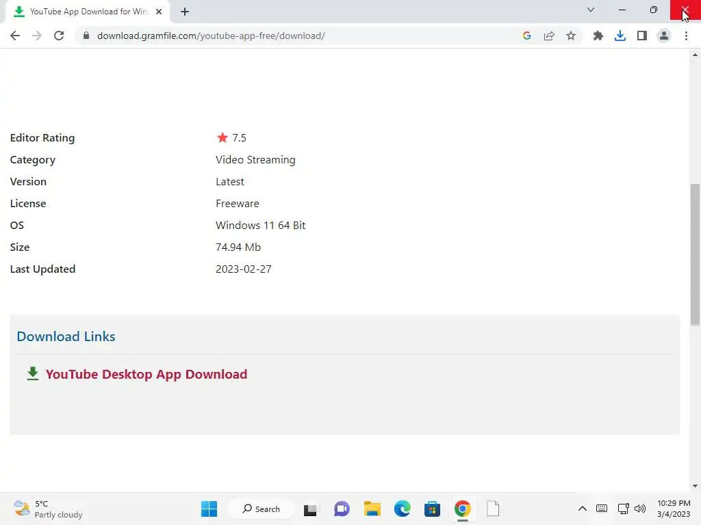Launch the Chat app from taskbar
Image resolution: width=701 pixels, height=525 pixels.
coord(342,509)
